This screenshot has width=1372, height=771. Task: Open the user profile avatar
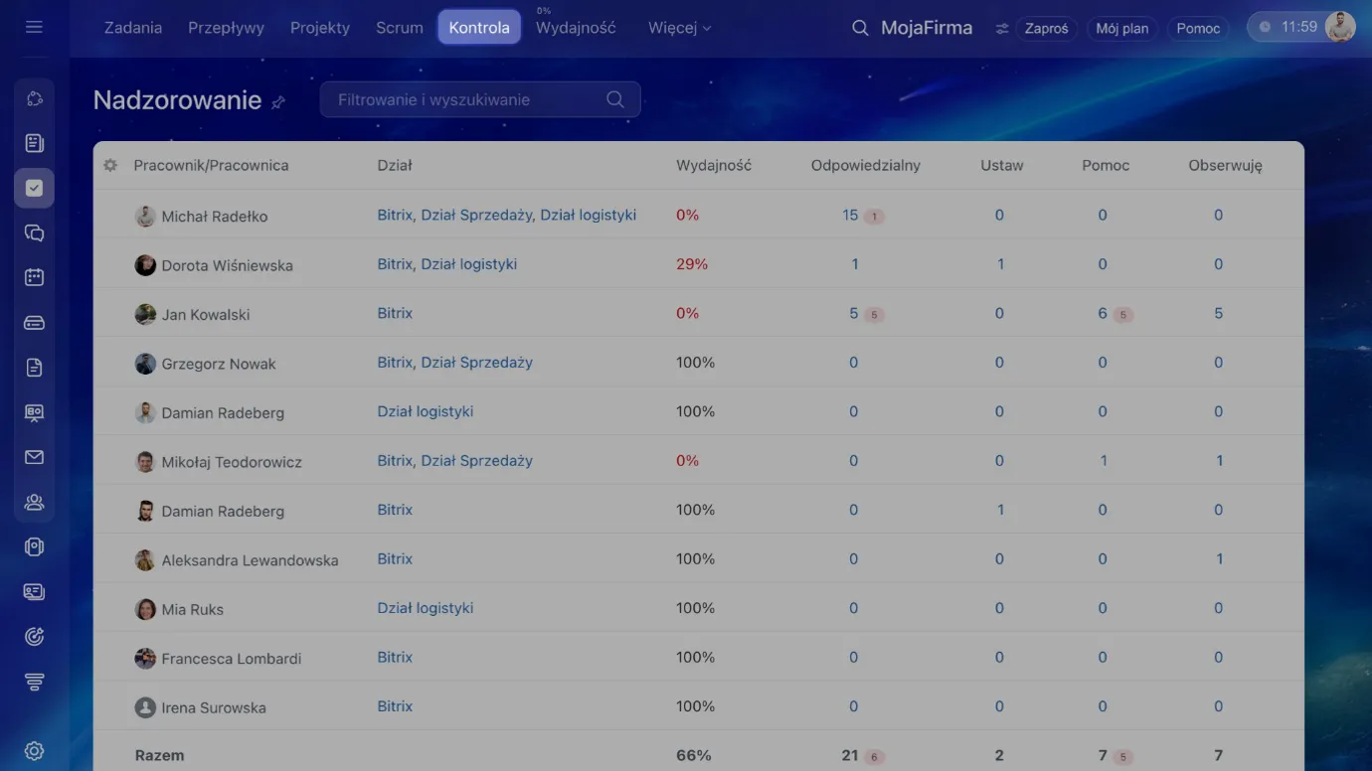pyautogui.click(x=1340, y=28)
